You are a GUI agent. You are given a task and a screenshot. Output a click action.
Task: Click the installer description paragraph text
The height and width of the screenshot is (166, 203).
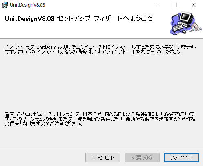[x=100, y=49]
